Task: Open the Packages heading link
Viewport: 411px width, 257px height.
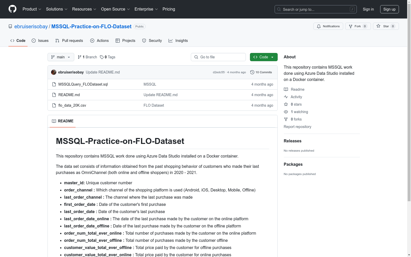Action: click(293, 164)
